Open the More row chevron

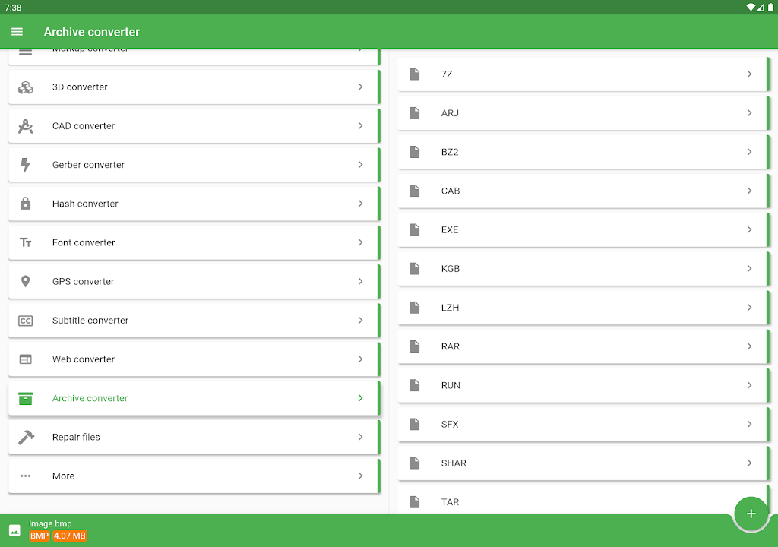(x=360, y=476)
